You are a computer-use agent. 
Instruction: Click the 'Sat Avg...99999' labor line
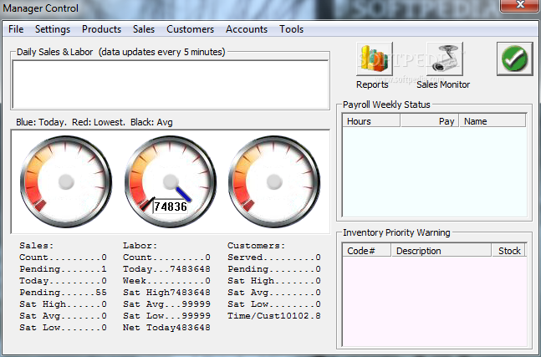tap(166, 304)
